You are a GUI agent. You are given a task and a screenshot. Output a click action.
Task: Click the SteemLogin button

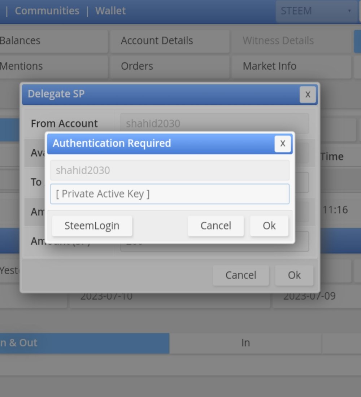point(92,226)
